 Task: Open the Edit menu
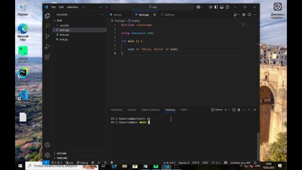[x=61, y=7]
